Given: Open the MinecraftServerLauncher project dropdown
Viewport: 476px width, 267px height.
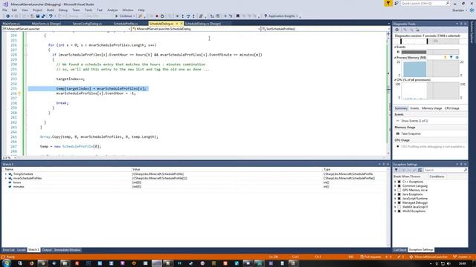Looking at the screenshot, I should [66, 29].
